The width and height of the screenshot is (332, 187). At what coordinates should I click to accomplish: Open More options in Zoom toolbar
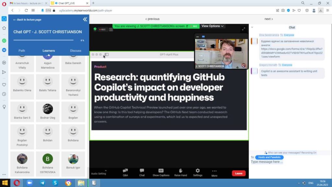pos(214,173)
